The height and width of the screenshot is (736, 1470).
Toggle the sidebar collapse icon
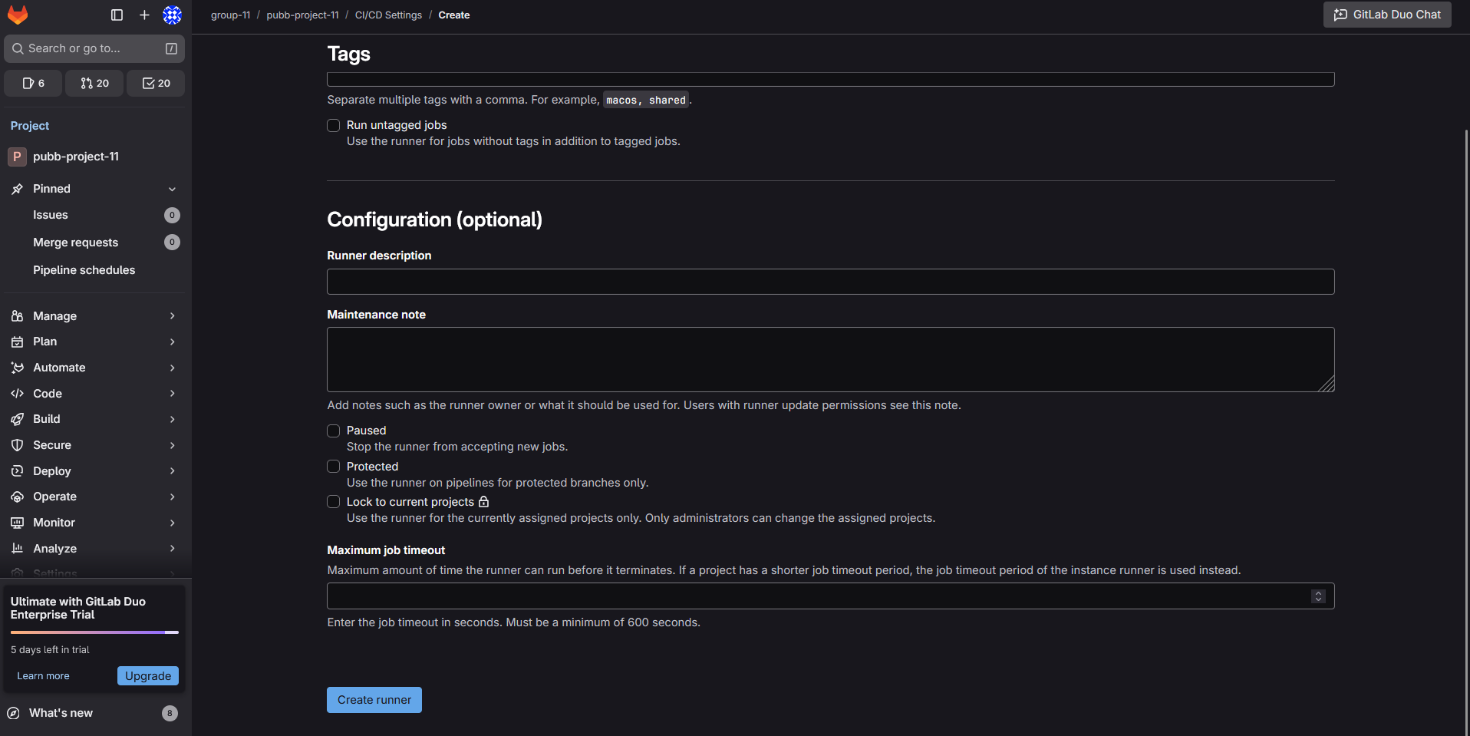coord(117,15)
